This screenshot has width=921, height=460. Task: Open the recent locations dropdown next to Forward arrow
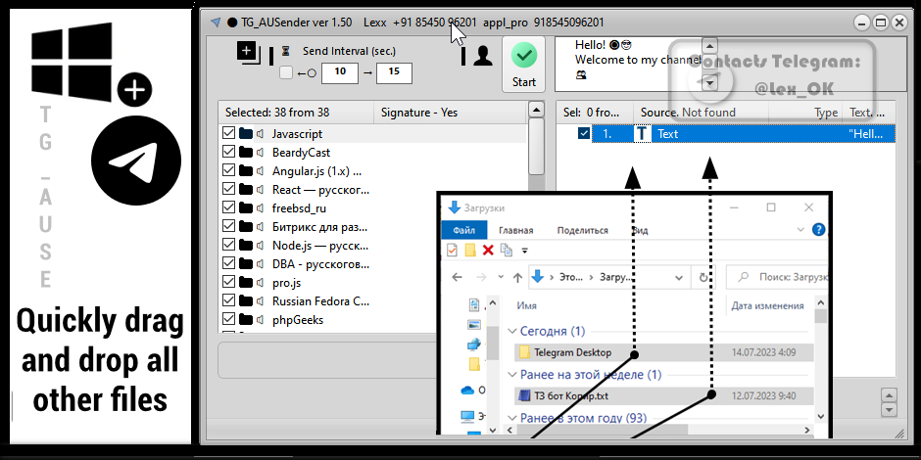[x=501, y=277]
